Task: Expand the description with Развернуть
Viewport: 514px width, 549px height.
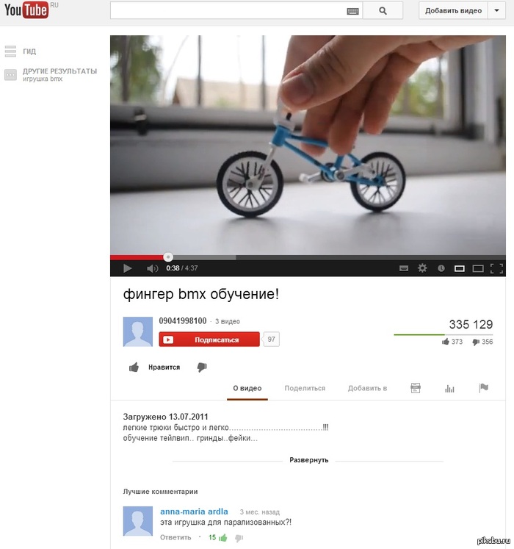Action: point(308,460)
